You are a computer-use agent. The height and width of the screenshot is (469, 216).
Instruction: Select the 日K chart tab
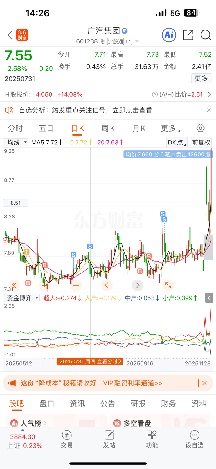(x=77, y=128)
